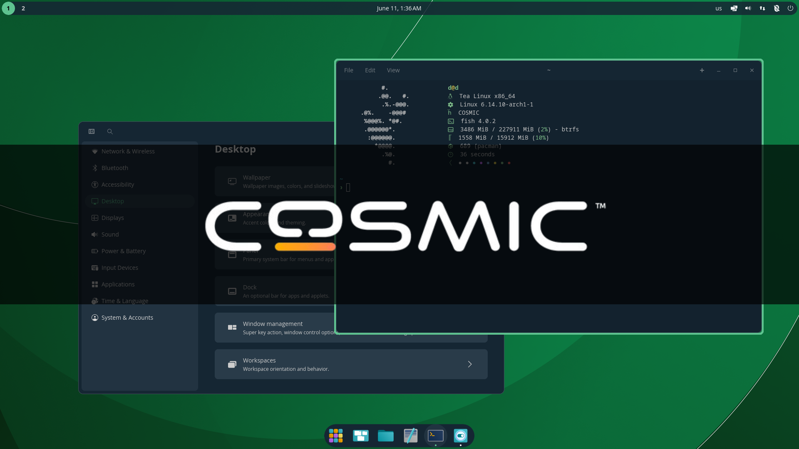Click 'Tea Linux x86_64' text in terminal
The height and width of the screenshot is (449, 799).
pos(487,96)
